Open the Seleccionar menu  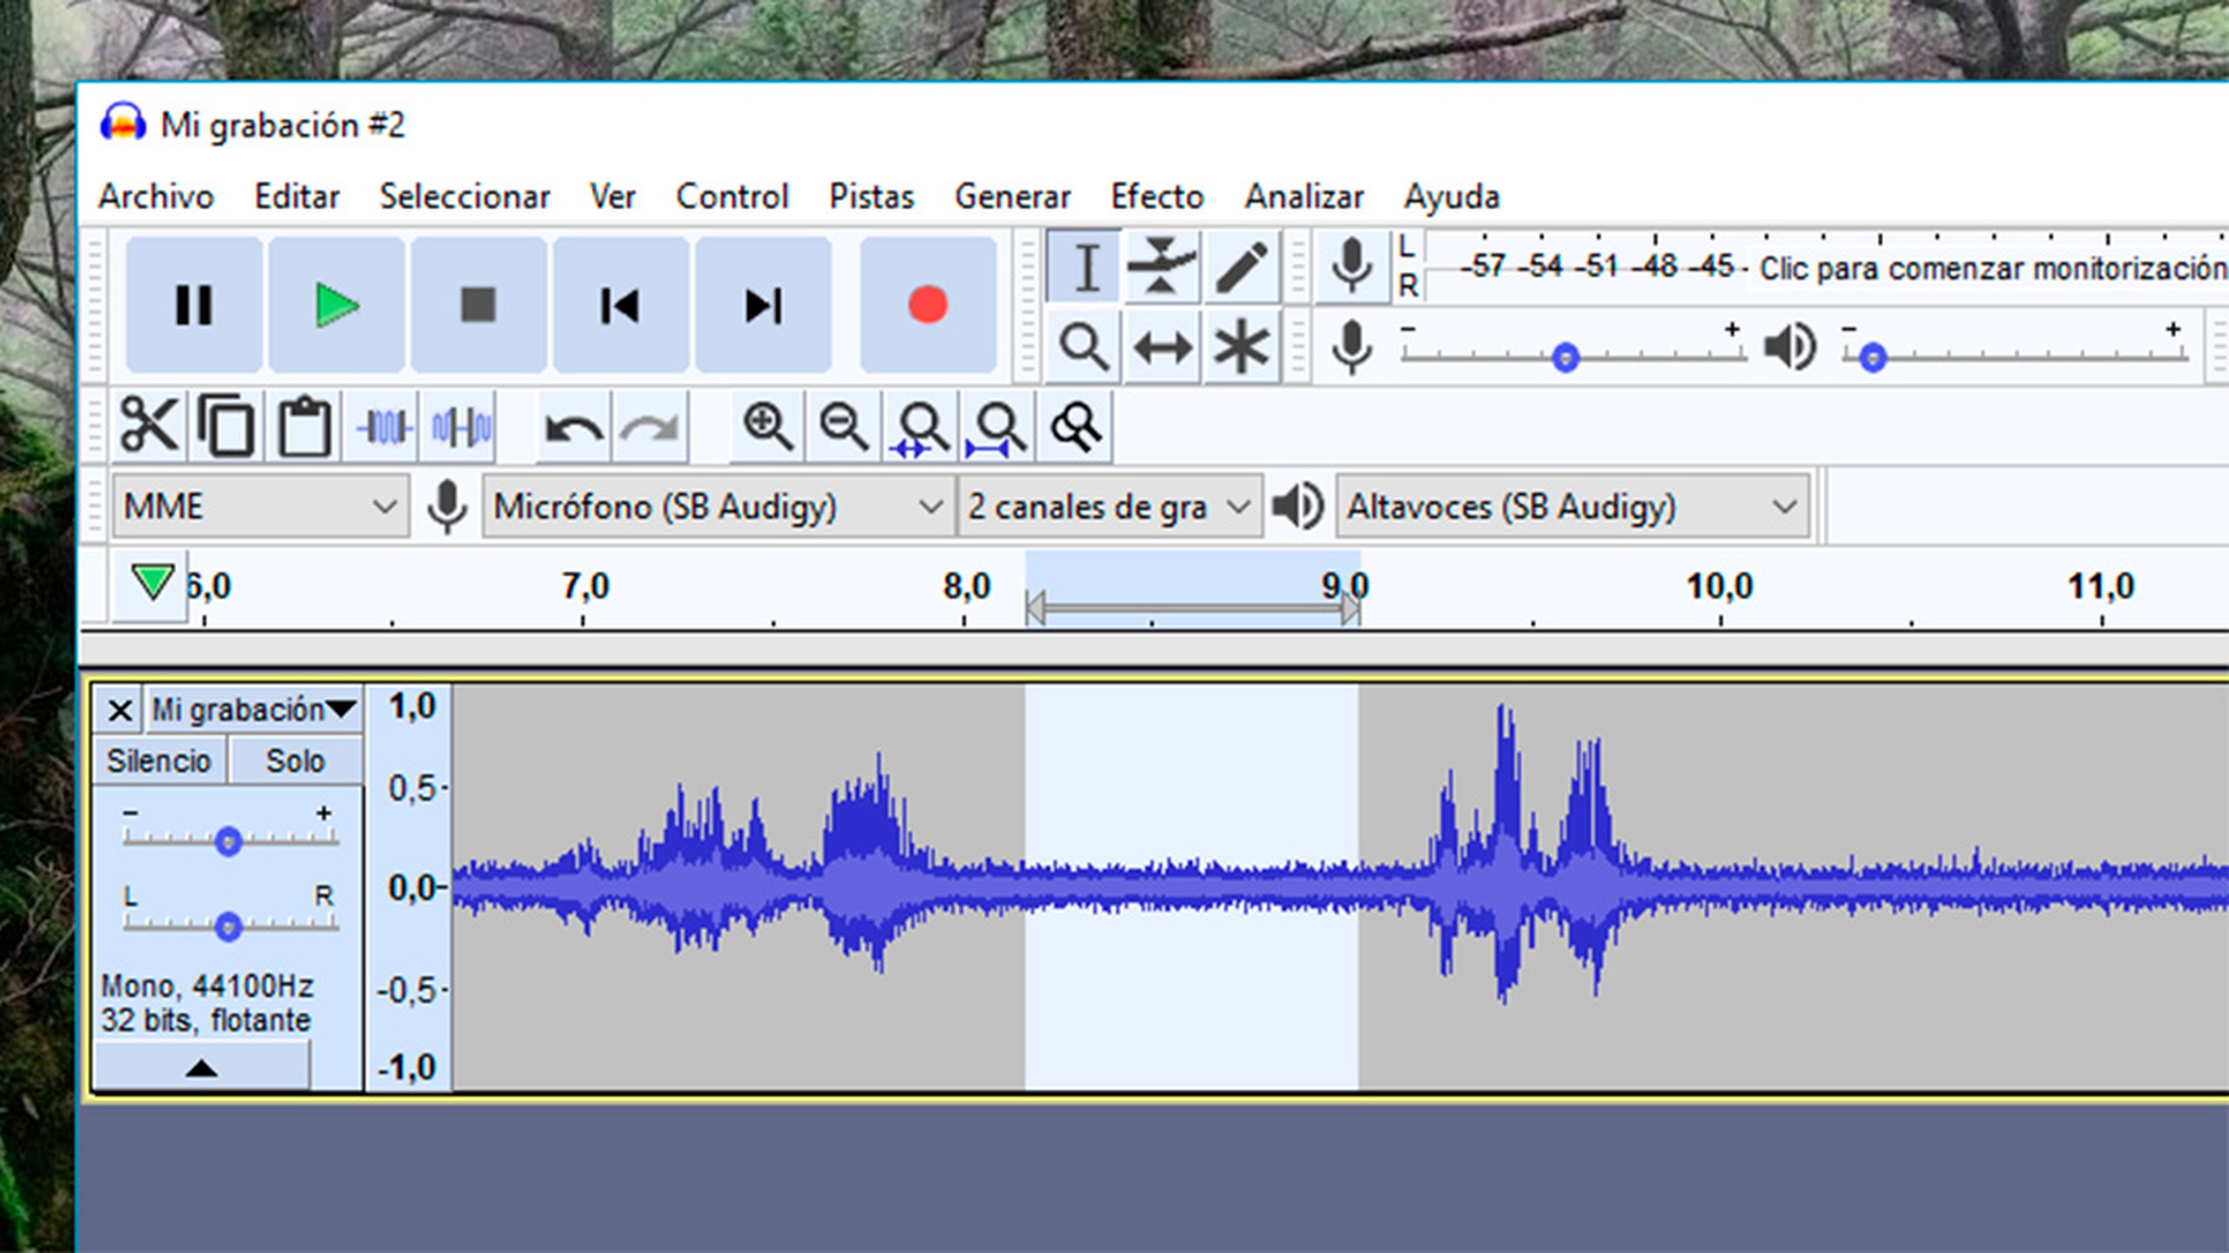pos(464,197)
